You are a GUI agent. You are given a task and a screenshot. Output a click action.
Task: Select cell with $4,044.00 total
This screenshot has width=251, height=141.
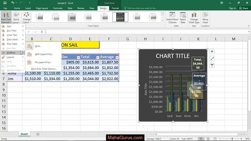(90, 79)
